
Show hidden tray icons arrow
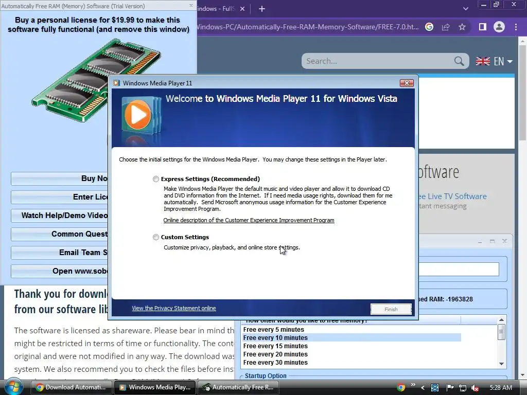pyautogui.click(x=423, y=388)
